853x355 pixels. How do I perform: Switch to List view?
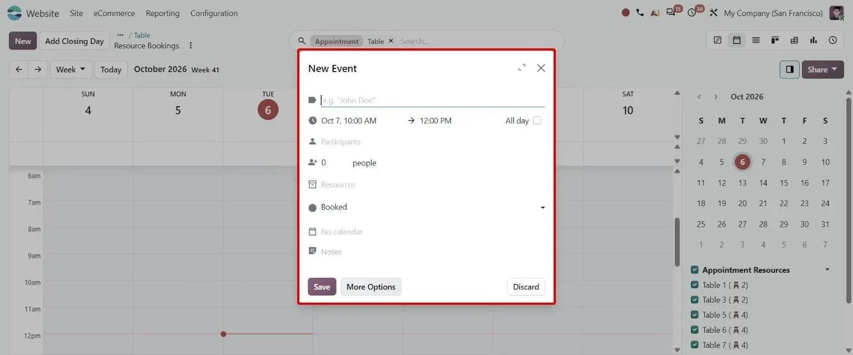click(x=756, y=40)
